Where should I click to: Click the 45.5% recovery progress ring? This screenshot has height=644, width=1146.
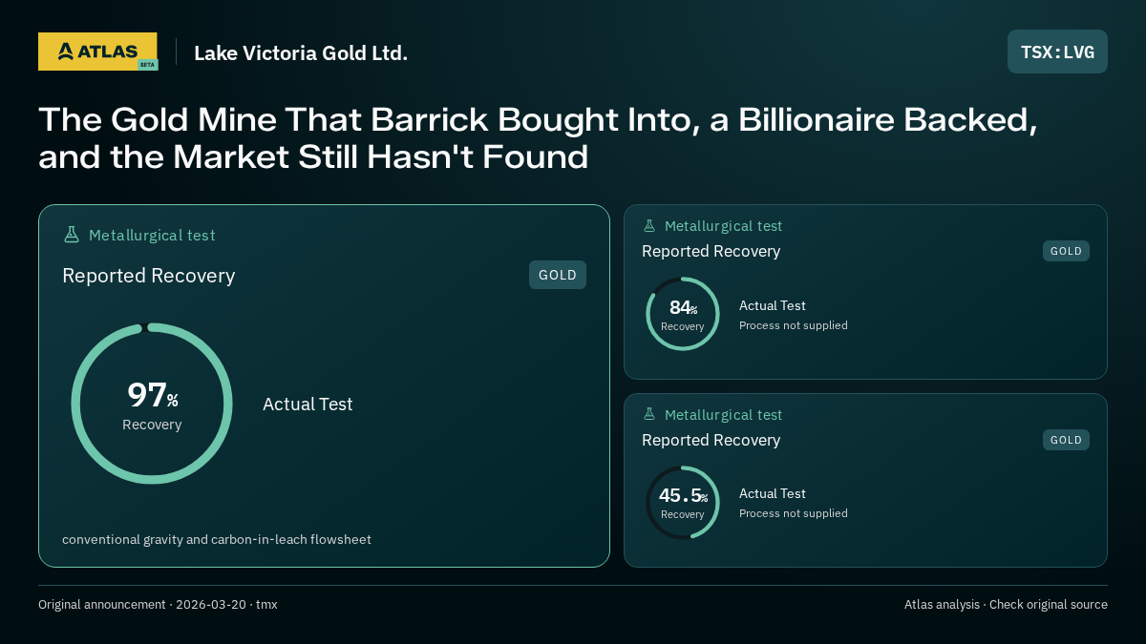683,503
